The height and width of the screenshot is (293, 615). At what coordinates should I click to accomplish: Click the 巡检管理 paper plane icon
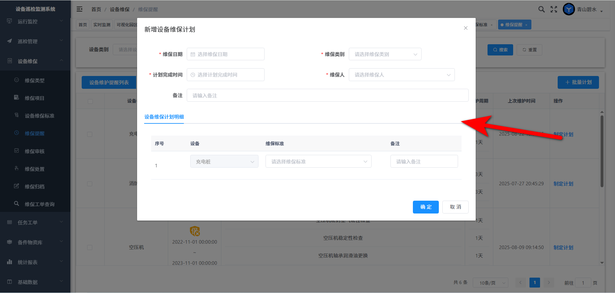coord(10,41)
